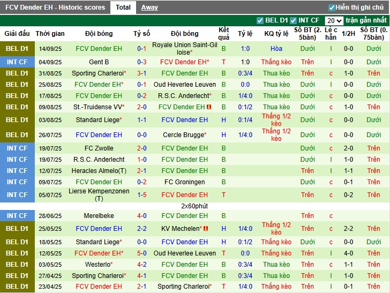Image resolution: width=390 pixels, height=293 pixels.
Task: Open Royale Union Saint-Gilloise team link
Action: [184, 49]
